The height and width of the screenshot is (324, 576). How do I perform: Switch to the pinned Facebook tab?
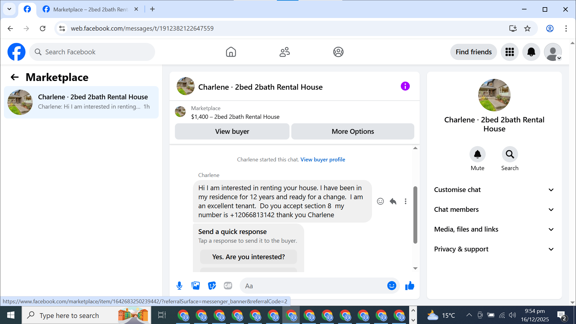[27, 9]
